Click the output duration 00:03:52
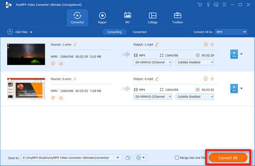Viewport: 255px width, 166px height. tap(208, 90)
